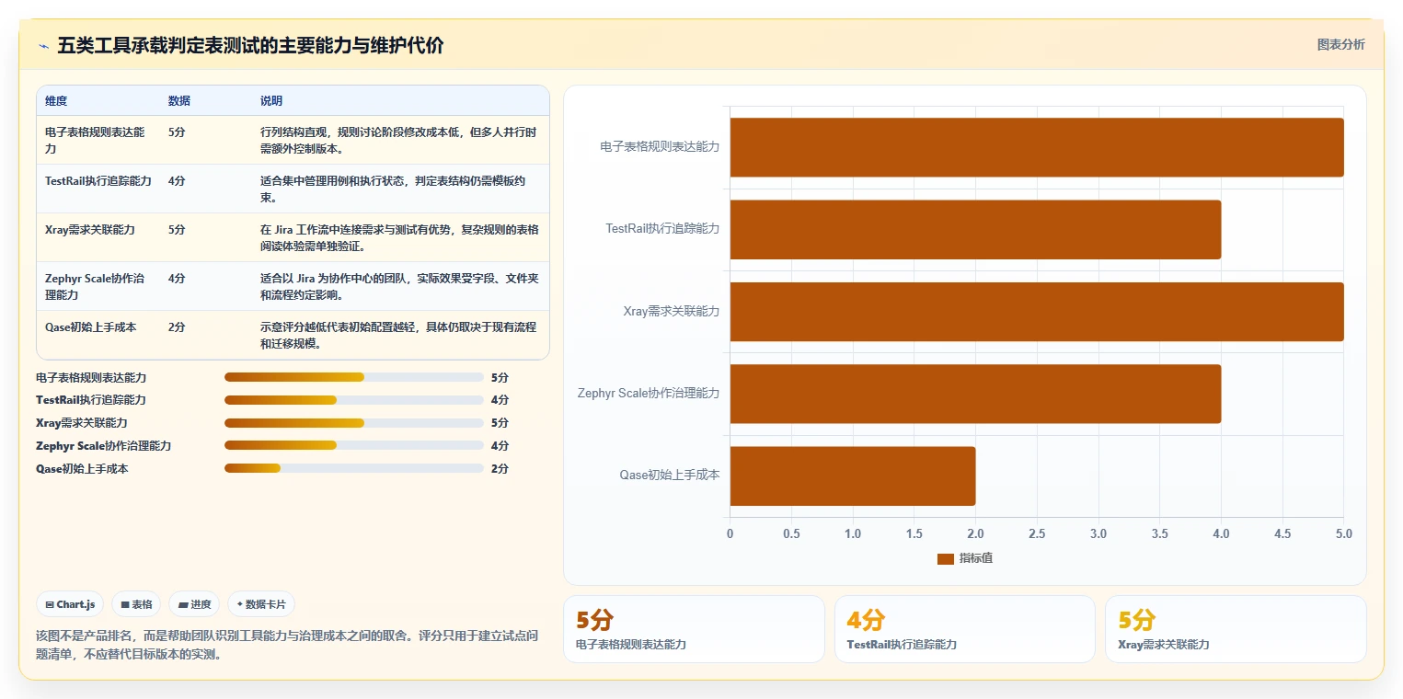Click the 数据 column header
The height and width of the screenshot is (699, 1403).
coord(179,100)
